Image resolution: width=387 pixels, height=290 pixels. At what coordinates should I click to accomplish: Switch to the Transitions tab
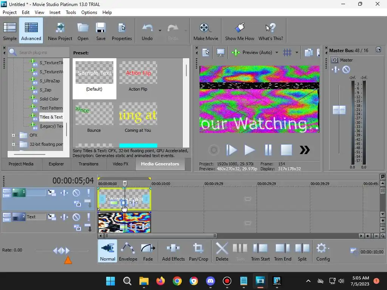[x=88, y=164]
